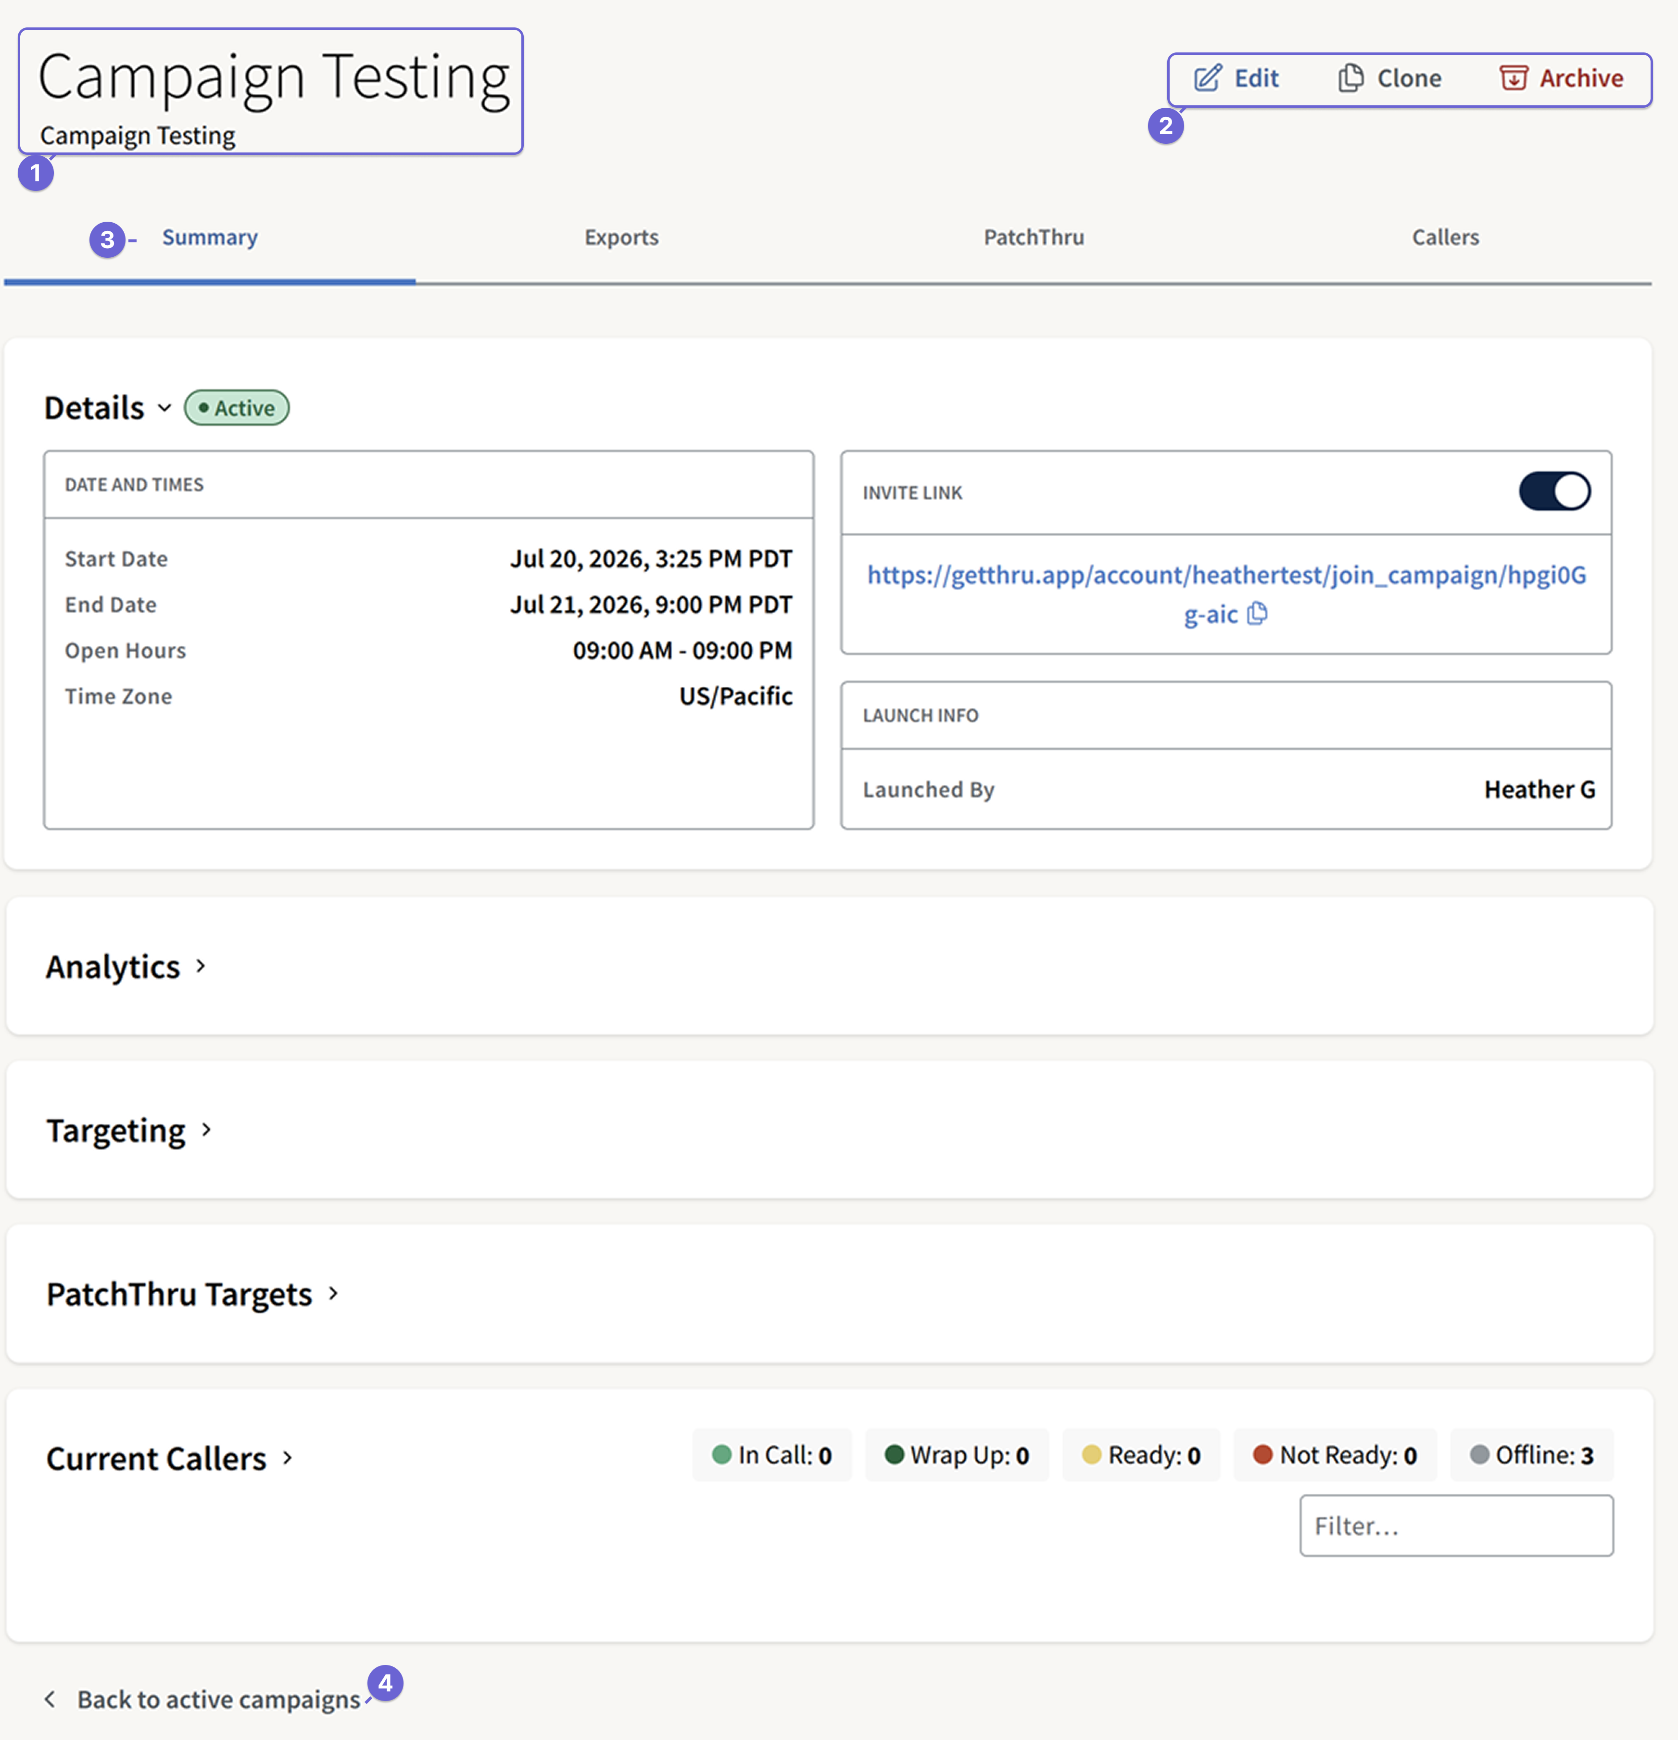The height and width of the screenshot is (1740, 1678).
Task: Open the Exports tab
Action: tap(621, 237)
